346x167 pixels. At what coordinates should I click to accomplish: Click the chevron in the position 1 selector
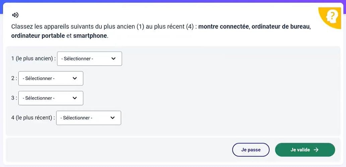[113, 59]
